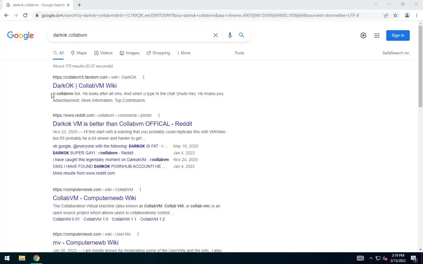Click the share page icon in address bar
The height and width of the screenshot is (264, 423).
386,15
